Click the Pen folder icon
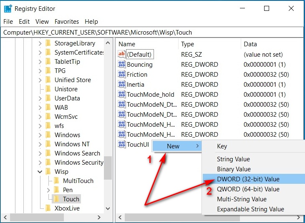 click(x=57, y=190)
